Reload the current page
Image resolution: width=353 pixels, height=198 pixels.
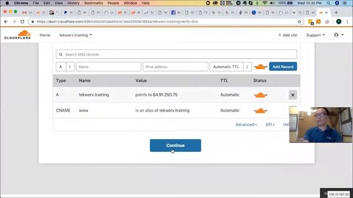22,21
